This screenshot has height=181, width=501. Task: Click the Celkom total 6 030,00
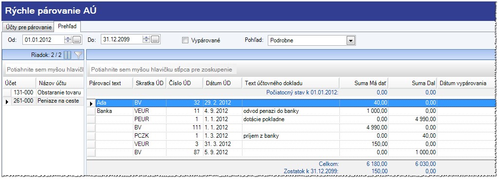coord(425,164)
